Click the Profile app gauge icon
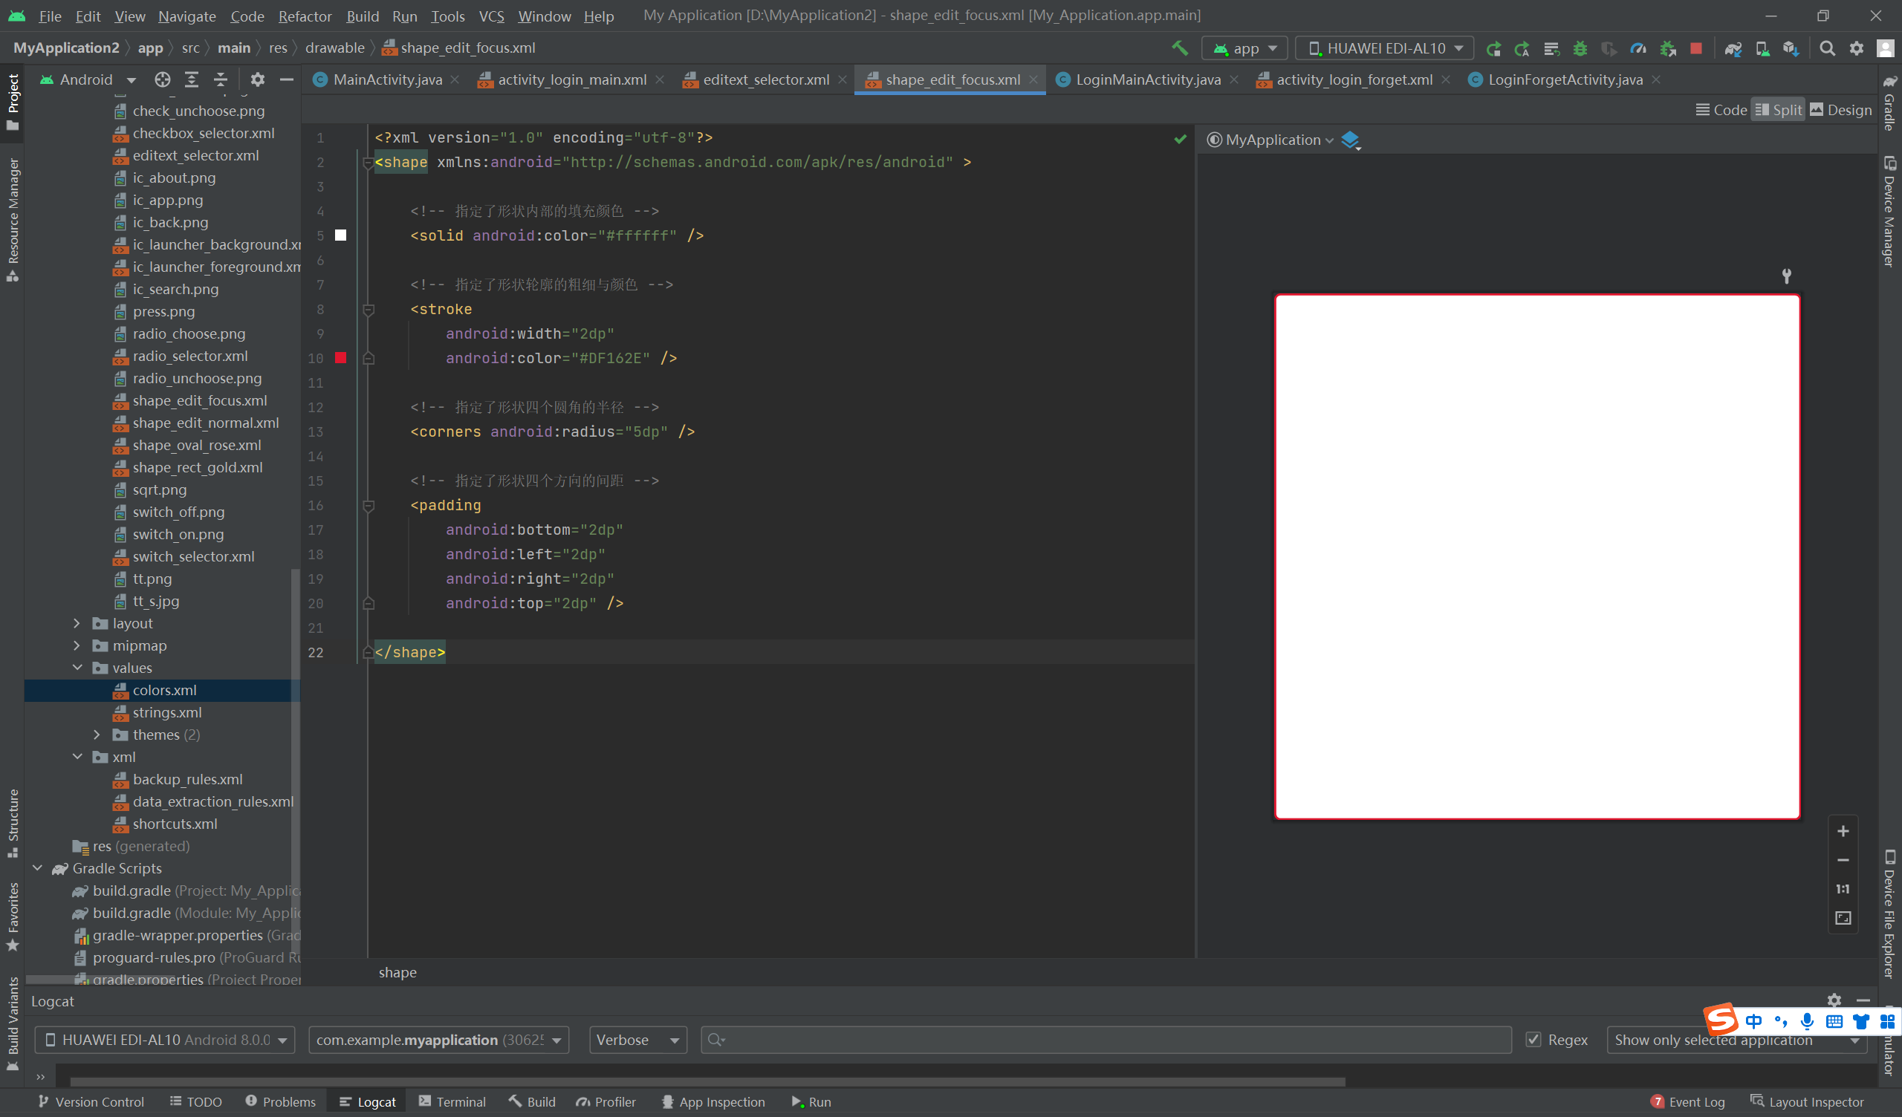This screenshot has width=1902, height=1117. pos(1638,48)
